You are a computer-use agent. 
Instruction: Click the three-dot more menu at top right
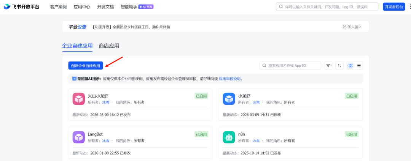click(x=409, y=7)
